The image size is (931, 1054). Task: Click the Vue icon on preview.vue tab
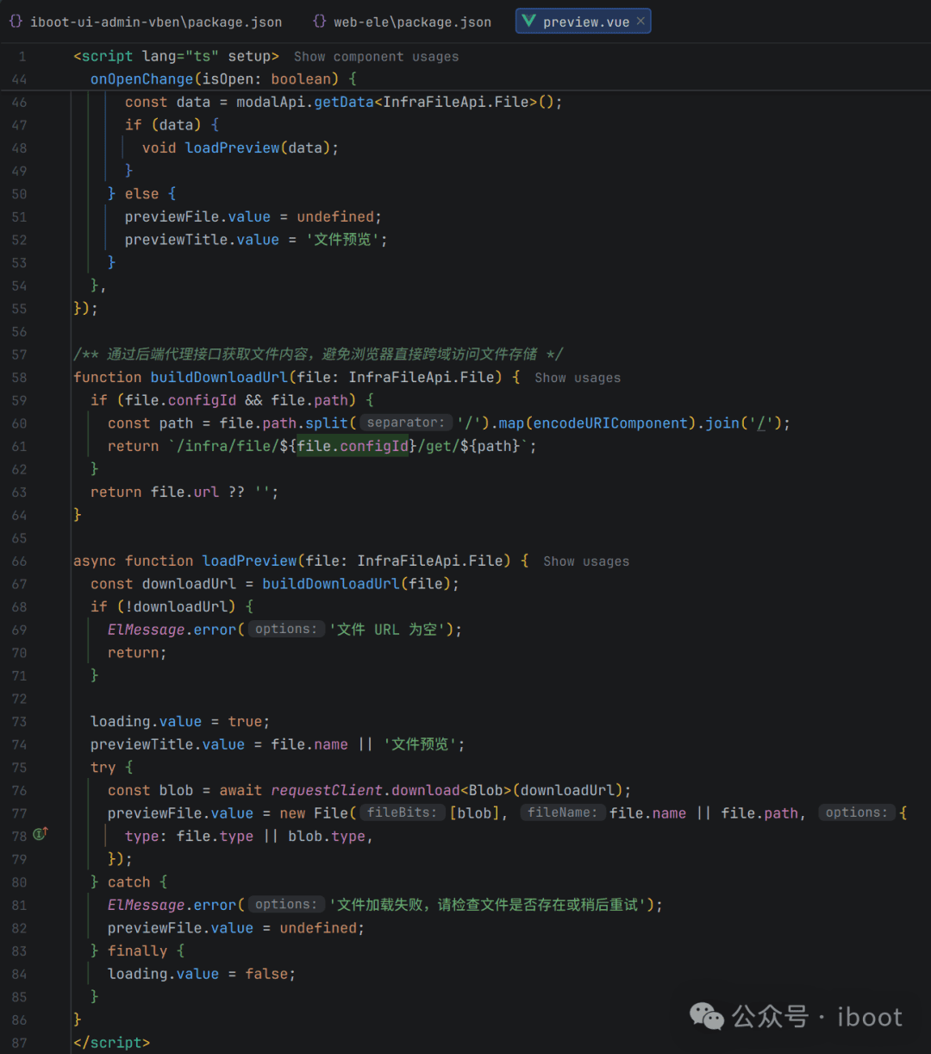tap(528, 22)
